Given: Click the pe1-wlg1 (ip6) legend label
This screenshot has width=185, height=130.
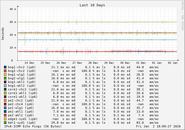Looking at the screenshot, I should point(21,108).
